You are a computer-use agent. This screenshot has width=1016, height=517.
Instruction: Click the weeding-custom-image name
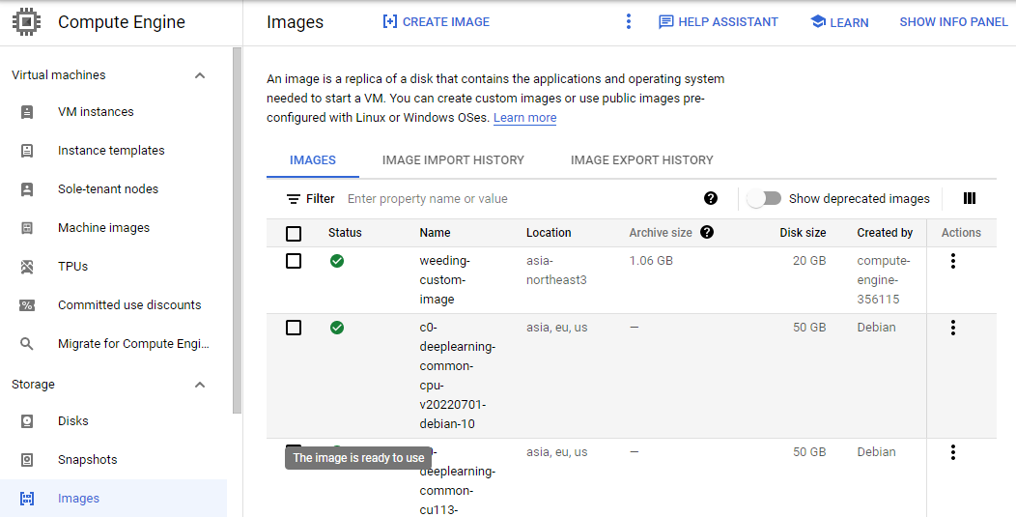click(x=444, y=280)
